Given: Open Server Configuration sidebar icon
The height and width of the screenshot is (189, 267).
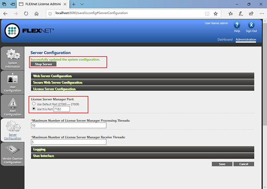Looking at the screenshot, I should coord(13,126).
